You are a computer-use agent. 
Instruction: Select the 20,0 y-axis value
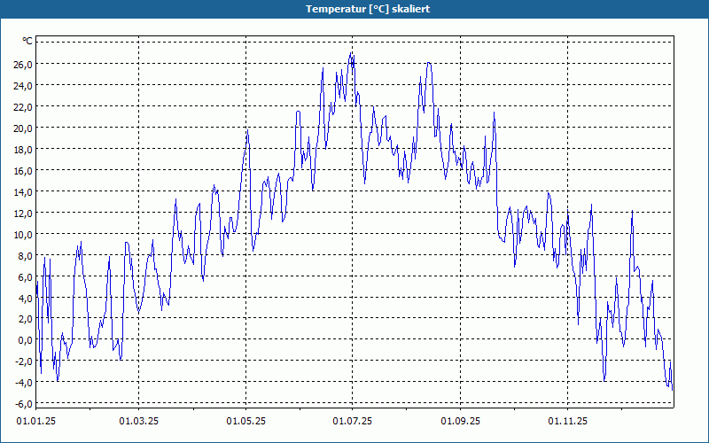(x=23, y=128)
